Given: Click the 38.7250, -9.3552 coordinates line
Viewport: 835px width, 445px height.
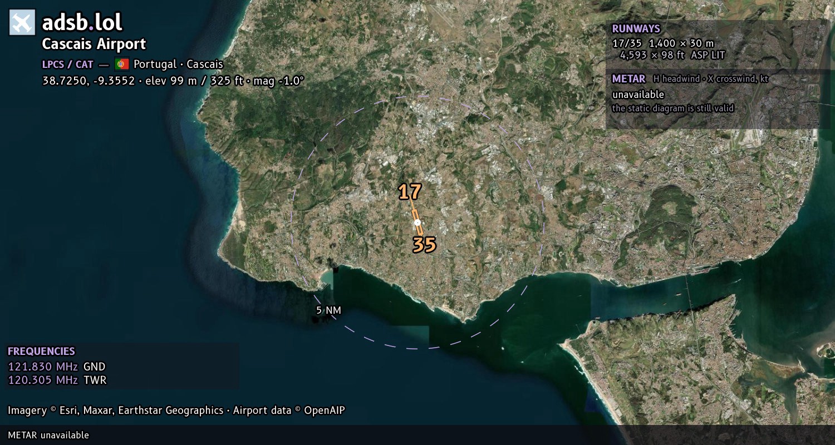Looking at the screenshot, I should click(173, 81).
